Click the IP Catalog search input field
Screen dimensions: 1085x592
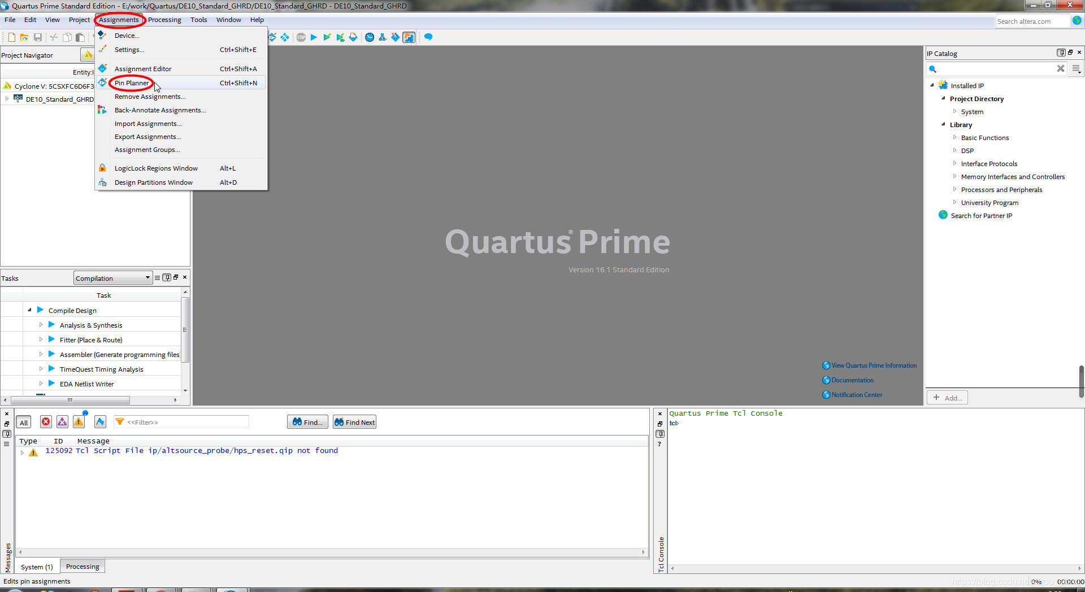click(x=997, y=69)
